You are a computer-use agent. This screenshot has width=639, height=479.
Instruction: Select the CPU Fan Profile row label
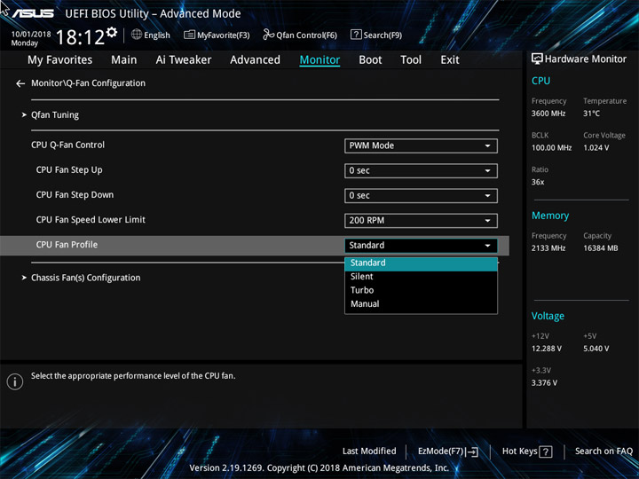[x=67, y=245]
